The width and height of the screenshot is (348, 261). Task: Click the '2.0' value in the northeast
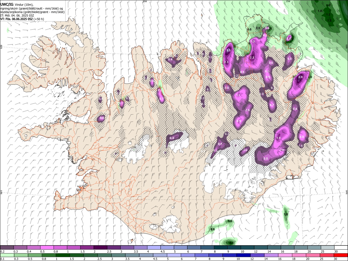click(x=289, y=39)
